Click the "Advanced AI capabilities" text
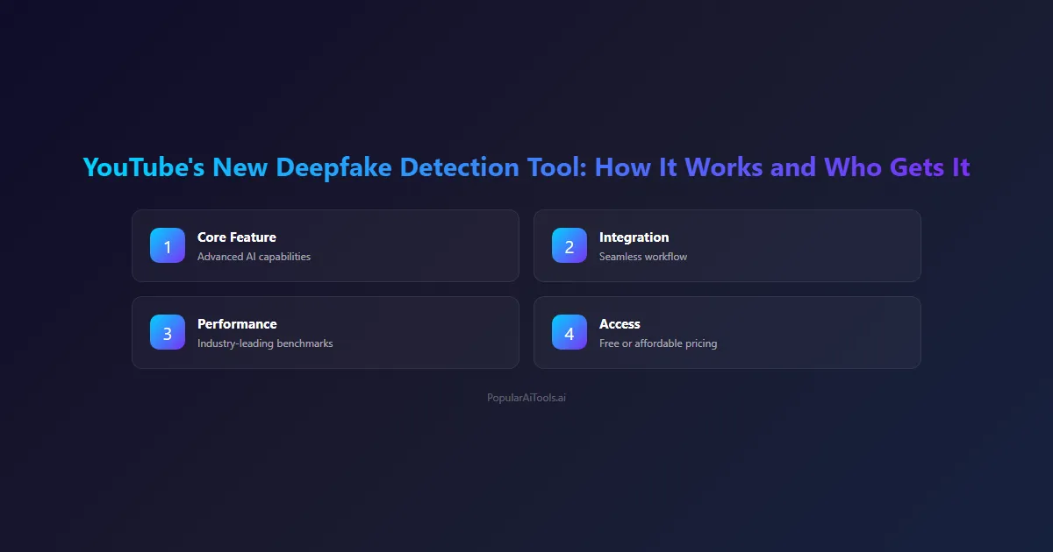The image size is (1053, 552). (x=253, y=257)
